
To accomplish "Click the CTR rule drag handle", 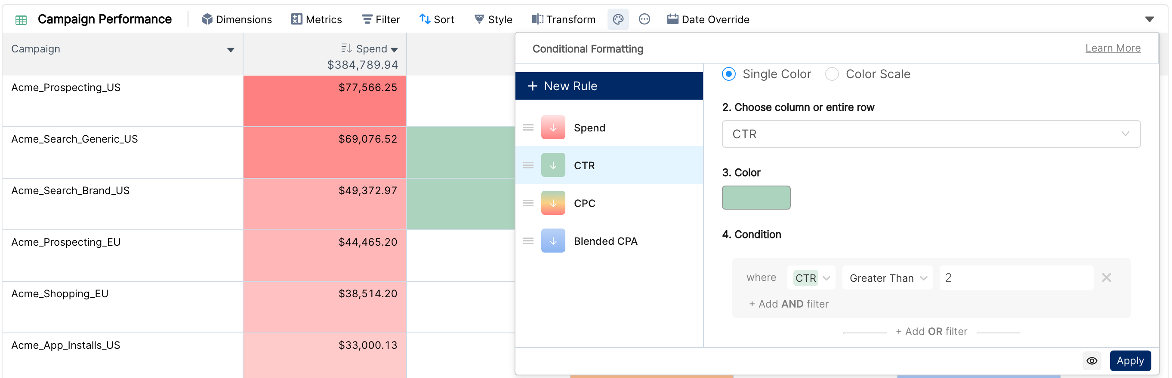I will tap(528, 165).
